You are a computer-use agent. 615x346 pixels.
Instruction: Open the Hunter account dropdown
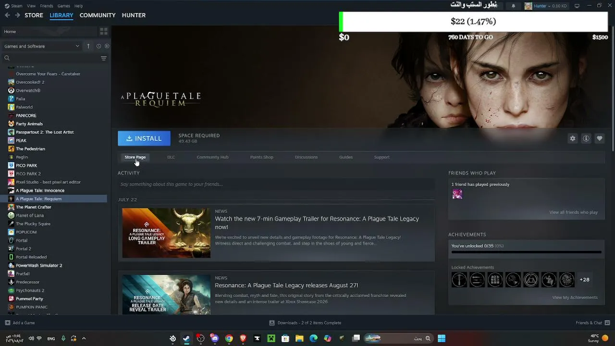click(x=546, y=6)
